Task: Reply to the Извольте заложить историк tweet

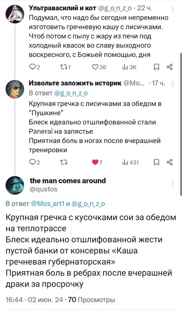Action: tap(34, 162)
